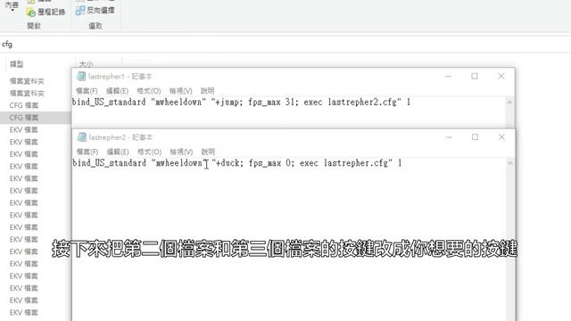This screenshot has width=571, height=321.
Task: Click "fps_max 31" text in lastrepher1
Action: 271,103
